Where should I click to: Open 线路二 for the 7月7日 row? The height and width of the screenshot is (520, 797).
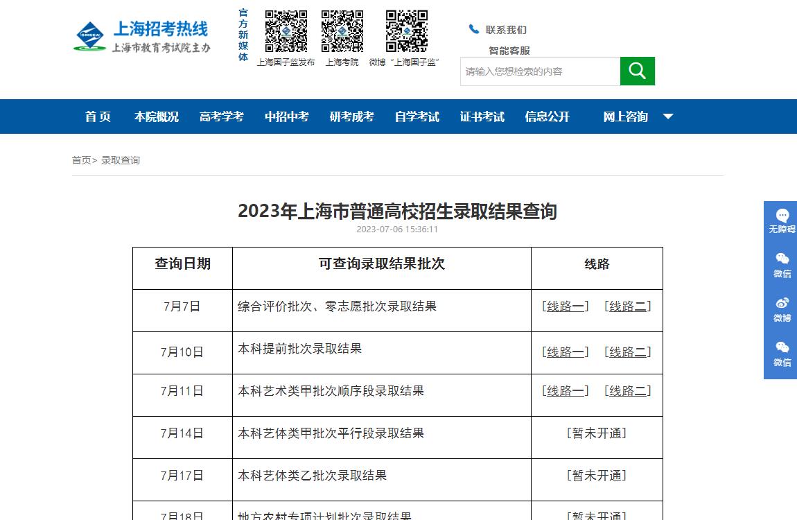pyautogui.click(x=628, y=306)
